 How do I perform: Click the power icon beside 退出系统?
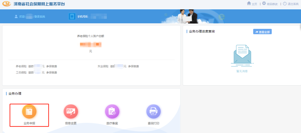point(285,3)
